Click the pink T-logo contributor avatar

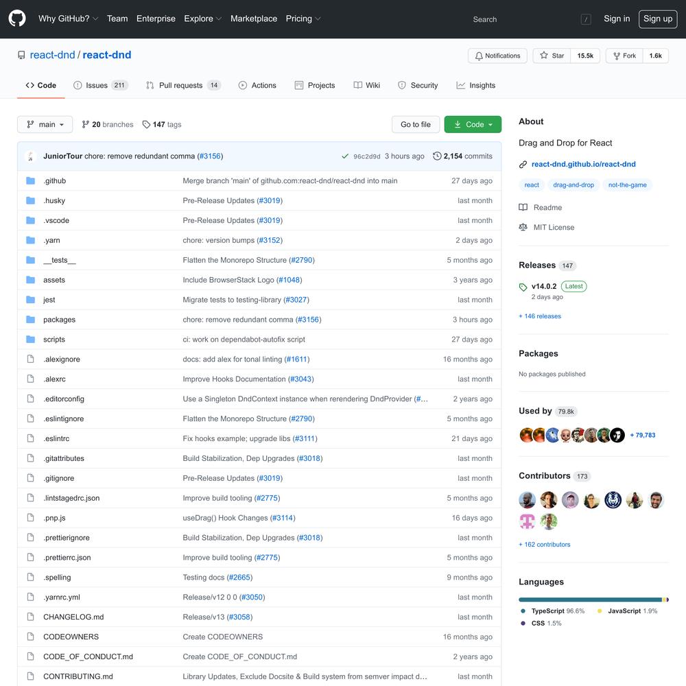click(527, 521)
